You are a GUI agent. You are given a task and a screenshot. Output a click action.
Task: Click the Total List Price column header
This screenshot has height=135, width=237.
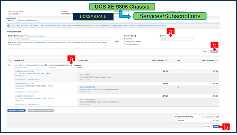click(x=210, y=60)
